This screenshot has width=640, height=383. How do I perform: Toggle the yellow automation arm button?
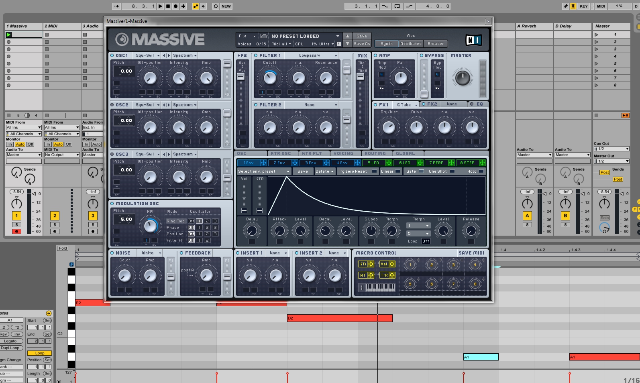(x=196, y=6)
